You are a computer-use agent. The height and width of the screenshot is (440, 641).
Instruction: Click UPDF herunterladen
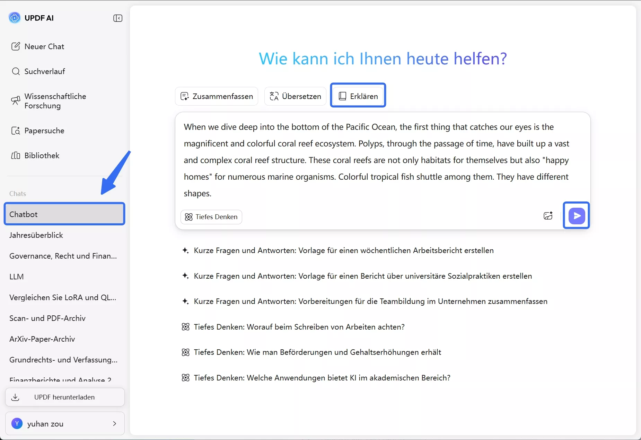click(x=64, y=397)
